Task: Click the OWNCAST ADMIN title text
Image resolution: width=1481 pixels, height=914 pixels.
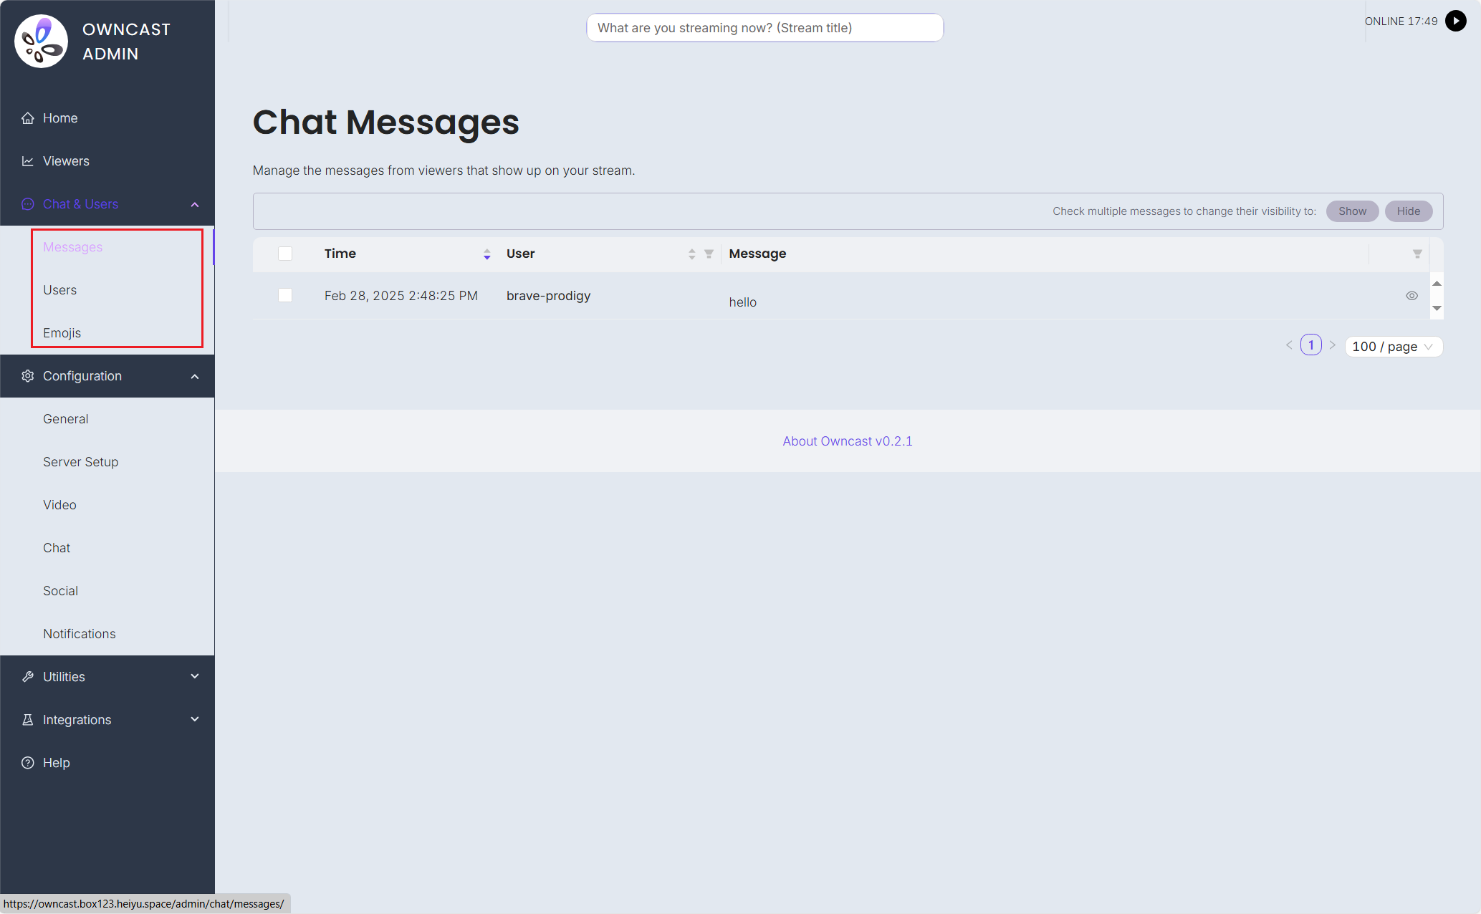Action: tap(126, 42)
